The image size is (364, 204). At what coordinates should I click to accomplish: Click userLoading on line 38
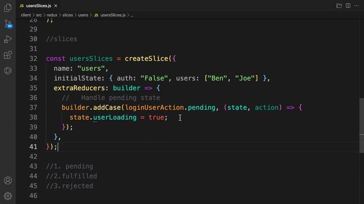[115, 117]
